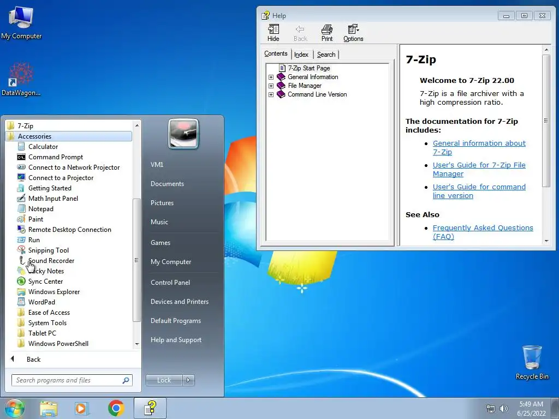Expand the File Manager help topic
Screen dimensions: 559x419
271,86
